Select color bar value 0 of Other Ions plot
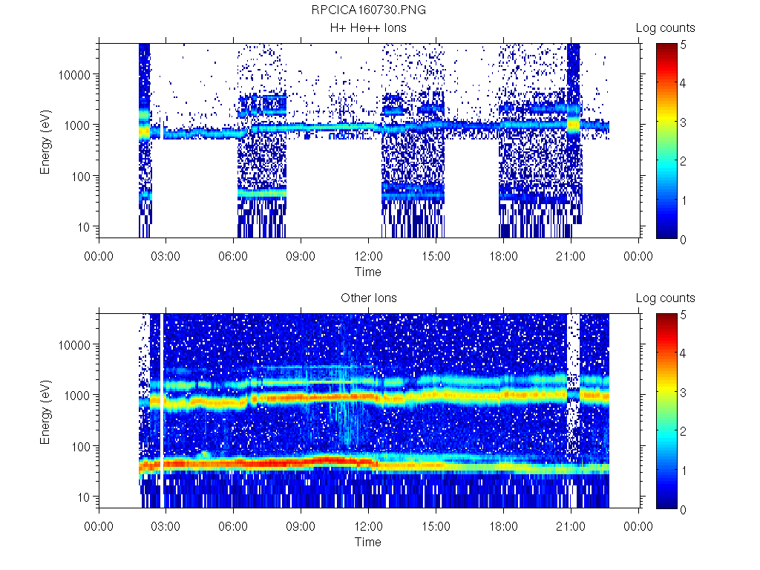This screenshot has height=570, width=760. (683, 510)
